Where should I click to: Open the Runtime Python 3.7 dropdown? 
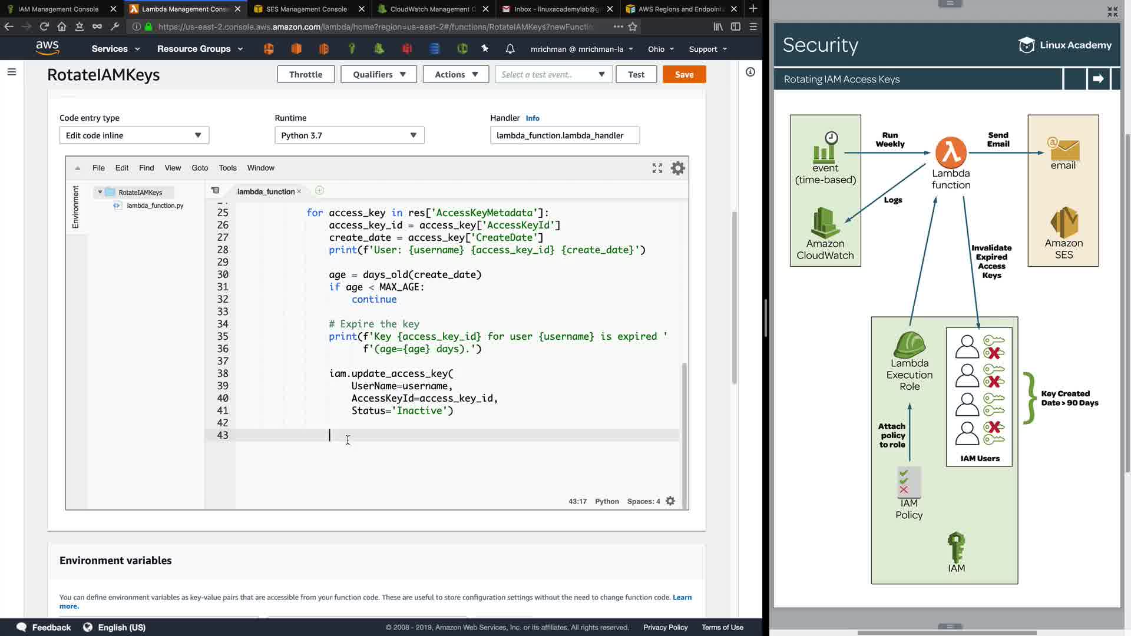coord(349,135)
